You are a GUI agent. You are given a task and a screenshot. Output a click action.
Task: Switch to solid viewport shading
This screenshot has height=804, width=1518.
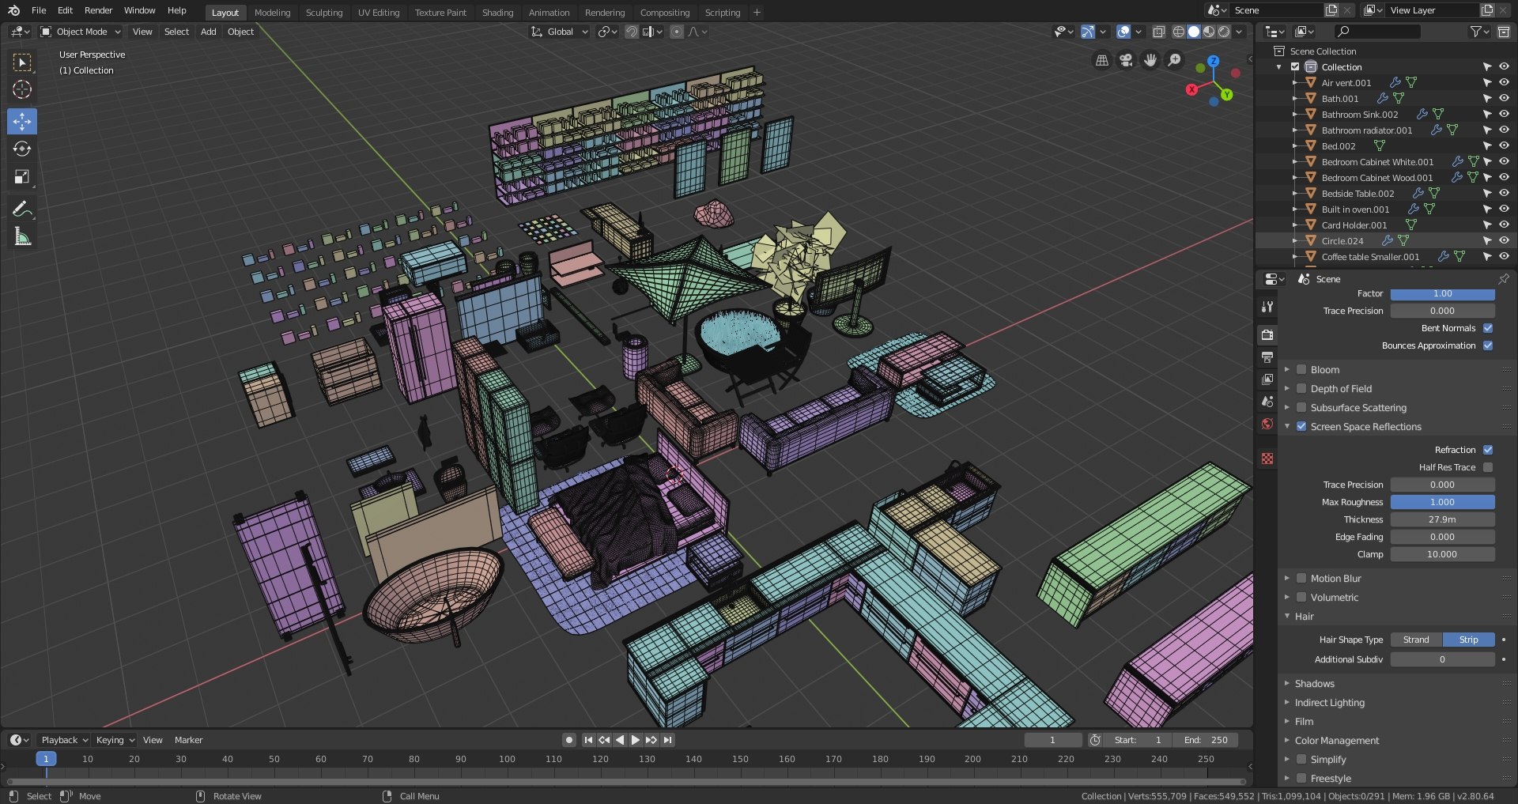click(1194, 32)
